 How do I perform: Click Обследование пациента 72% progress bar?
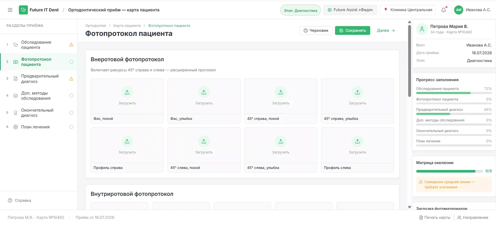click(x=454, y=93)
